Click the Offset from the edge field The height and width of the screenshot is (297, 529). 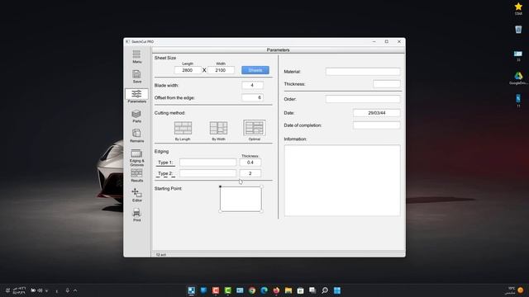252,97
